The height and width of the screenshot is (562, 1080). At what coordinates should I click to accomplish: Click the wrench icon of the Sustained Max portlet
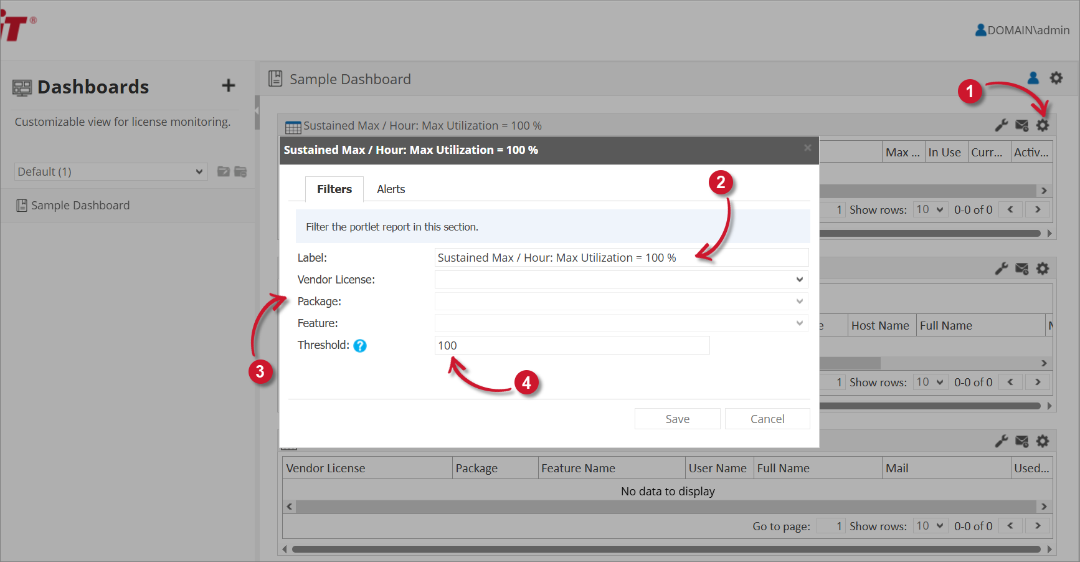1001,125
